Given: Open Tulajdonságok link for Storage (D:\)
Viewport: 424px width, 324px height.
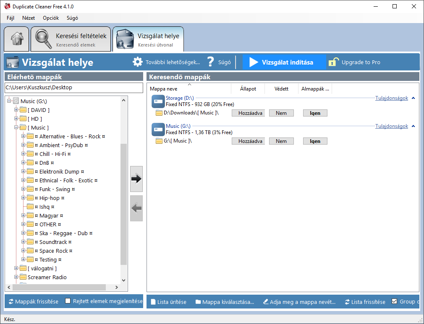Looking at the screenshot, I should [x=392, y=98].
